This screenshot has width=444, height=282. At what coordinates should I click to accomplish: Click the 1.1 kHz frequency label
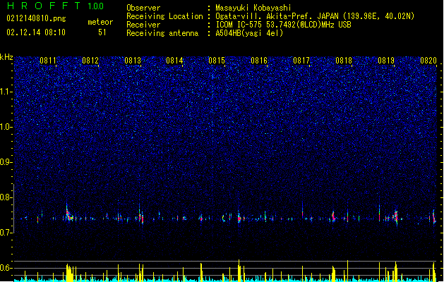click(6, 92)
